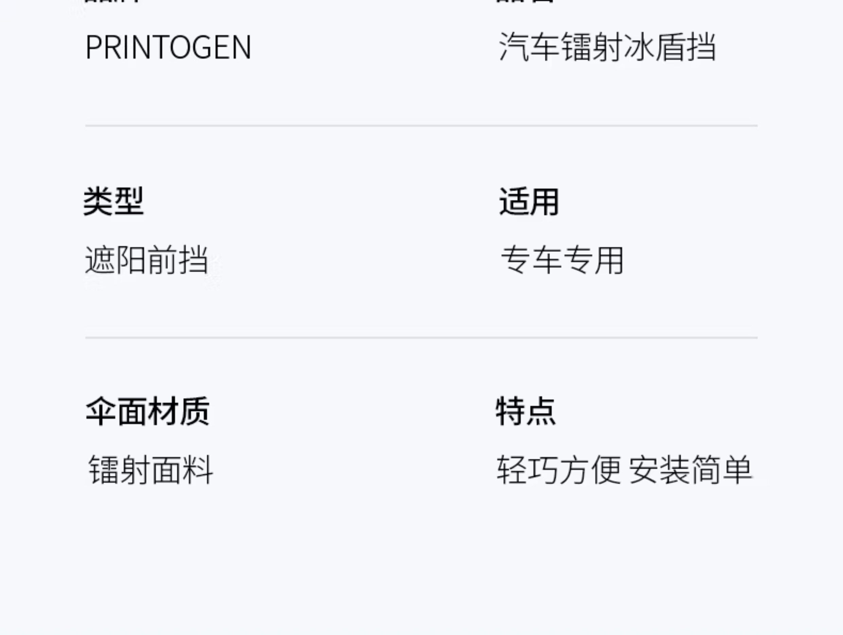Click the cut-off heading above PRINTOGEN
The height and width of the screenshot is (635, 843).
pos(113,1)
